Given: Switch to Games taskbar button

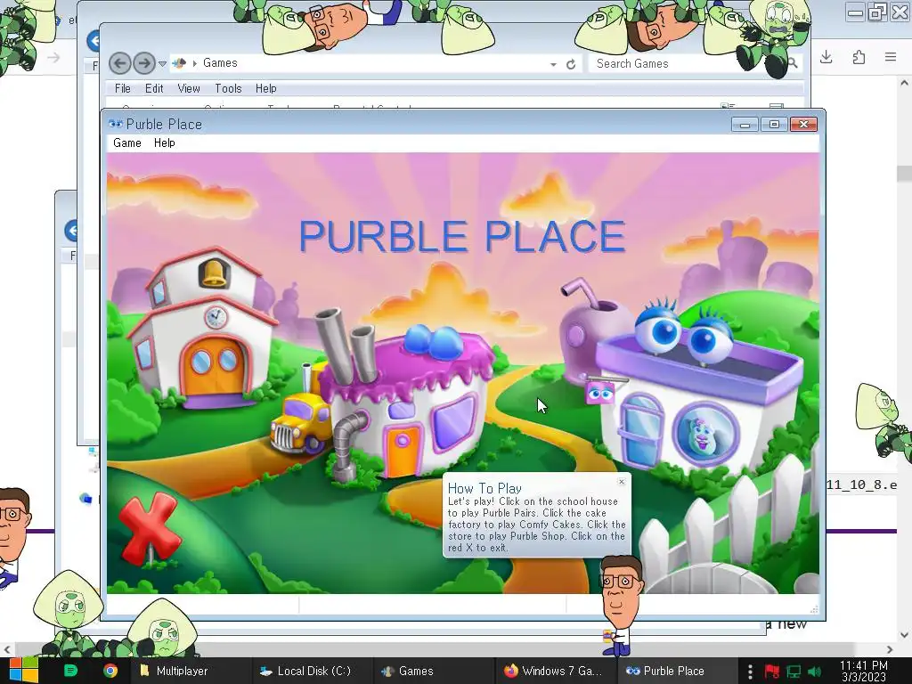Looking at the screenshot, I should 432,671.
